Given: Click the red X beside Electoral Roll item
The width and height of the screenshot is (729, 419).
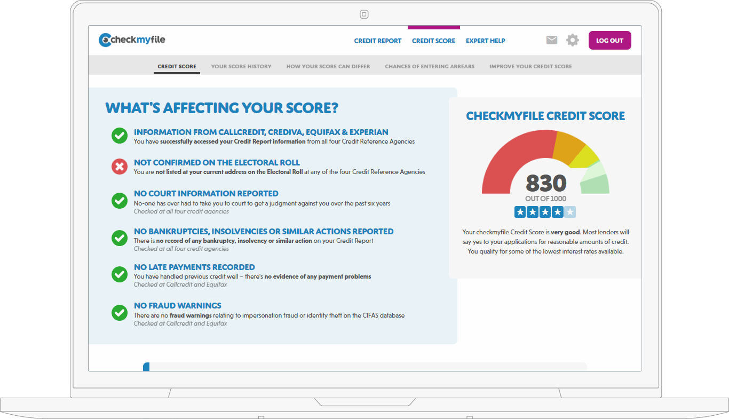Looking at the screenshot, I should tap(119, 166).
